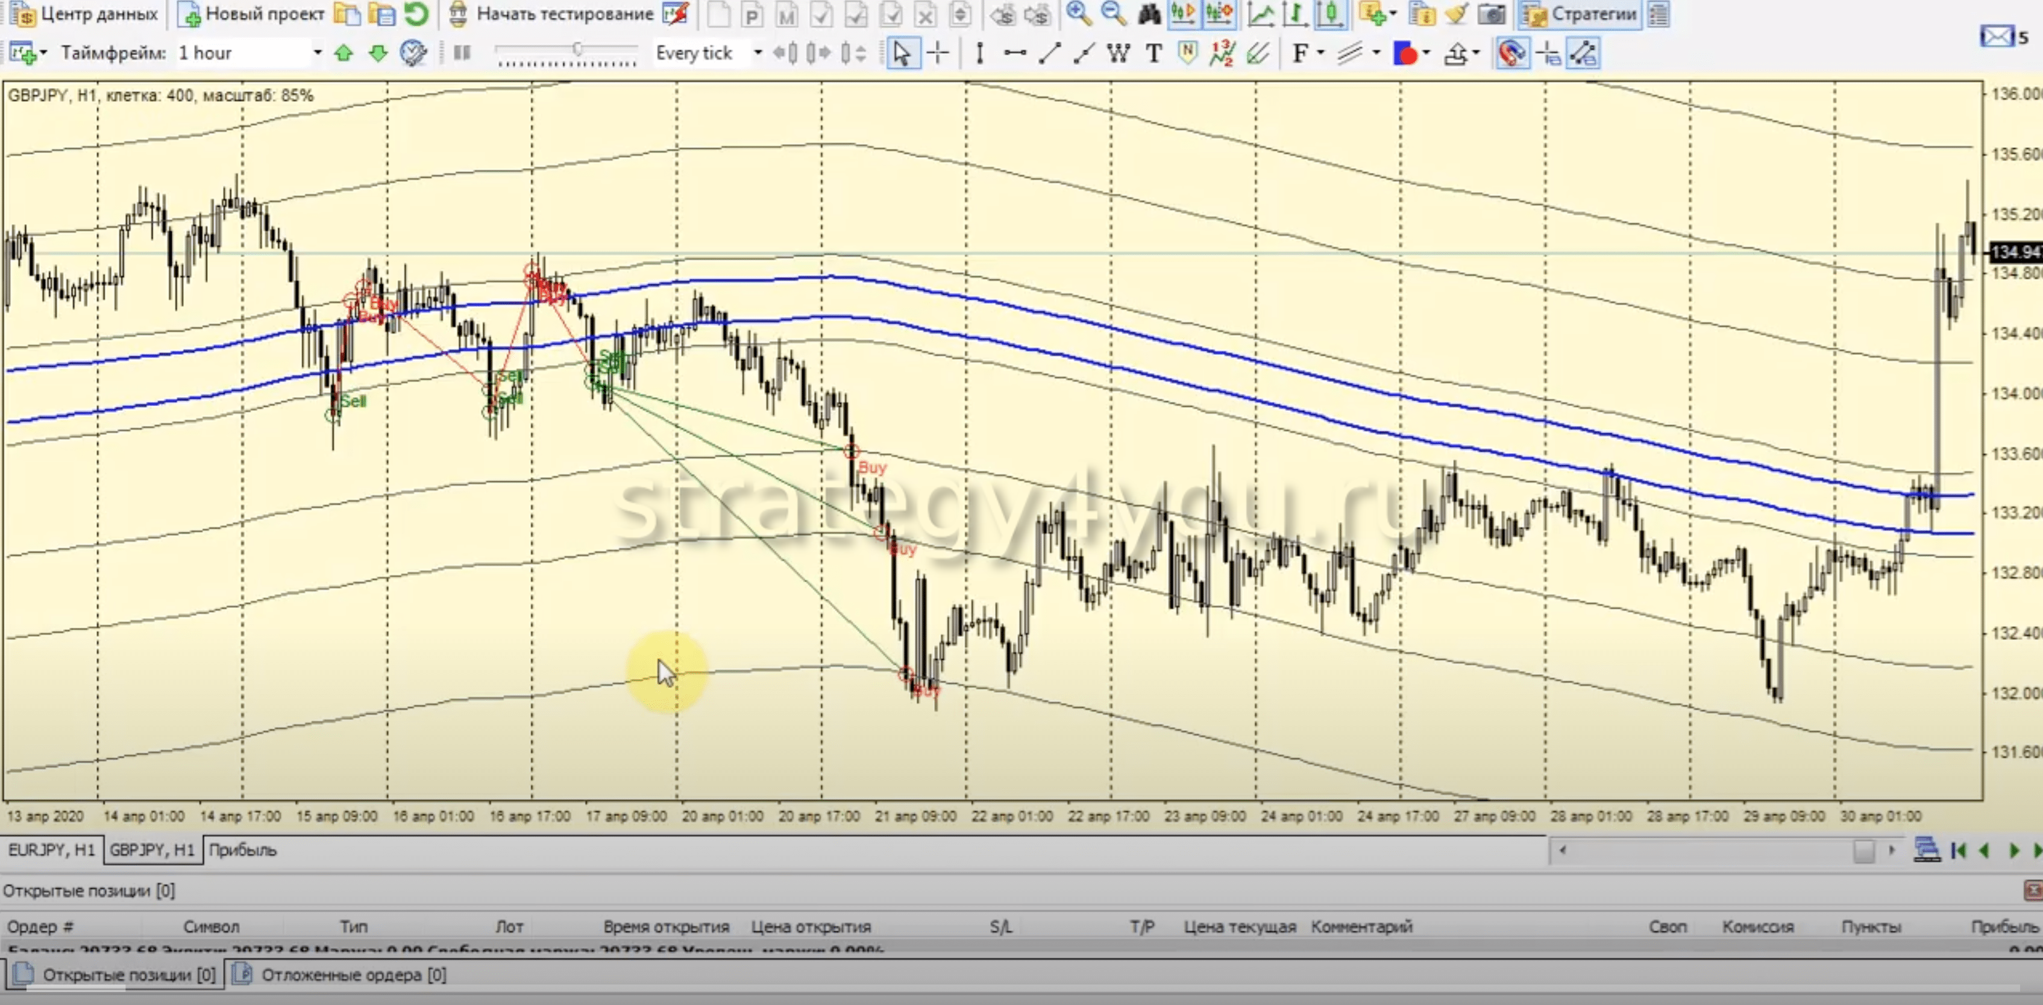Toggle the Стратегии panel button
Screen dimensions: 2043x1005
(1580, 13)
